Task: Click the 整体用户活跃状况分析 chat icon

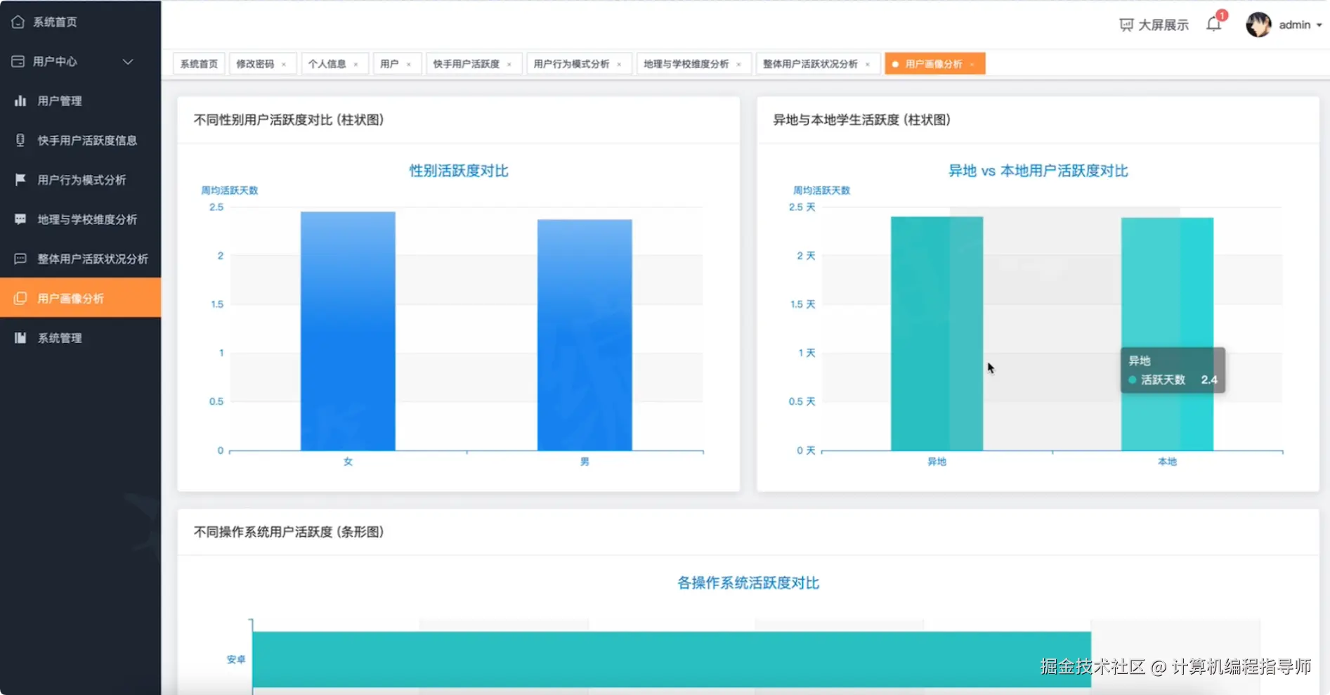Action: [20, 258]
